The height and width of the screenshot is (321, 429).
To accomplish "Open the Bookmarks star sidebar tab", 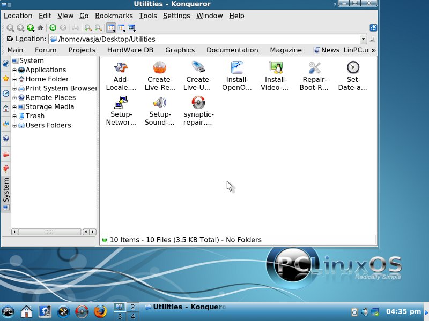I will click(x=6, y=78).
